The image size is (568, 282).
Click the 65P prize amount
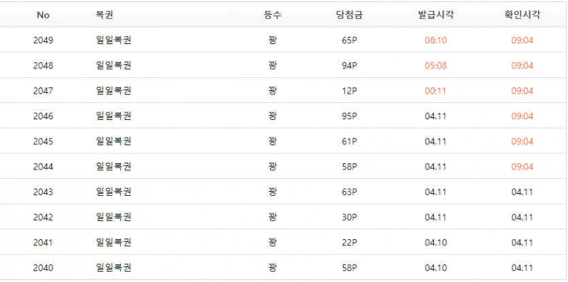pos(349,40)
